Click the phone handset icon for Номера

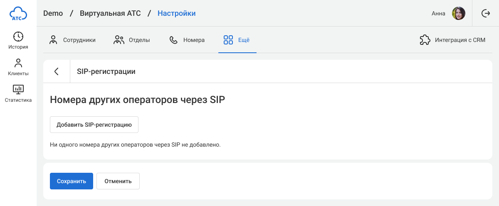tap(173, 40)
